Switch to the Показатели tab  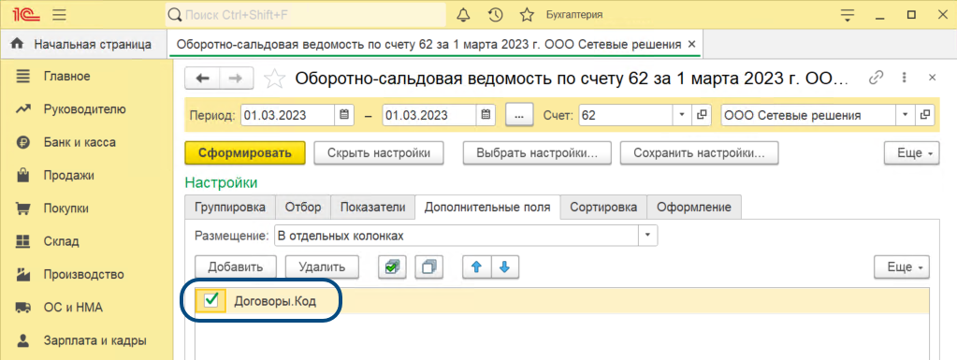[373, 207]
